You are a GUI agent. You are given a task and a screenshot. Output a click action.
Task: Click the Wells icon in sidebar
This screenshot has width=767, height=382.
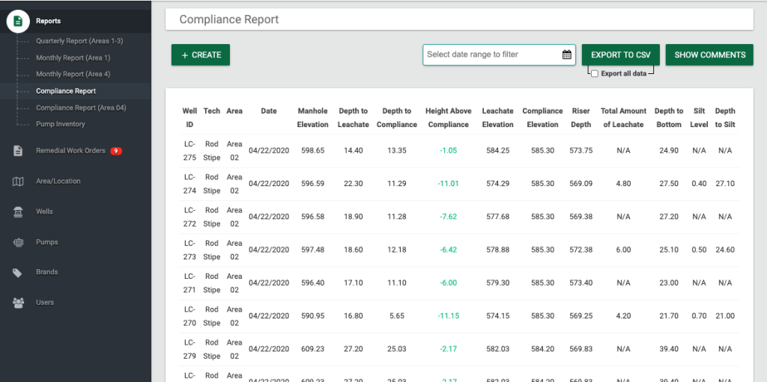point(18,212)
